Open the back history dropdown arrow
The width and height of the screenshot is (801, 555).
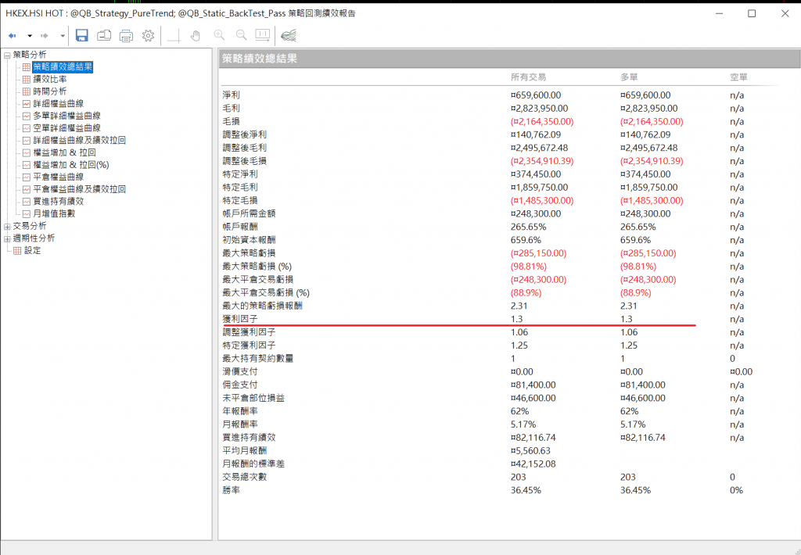[30, 36]
